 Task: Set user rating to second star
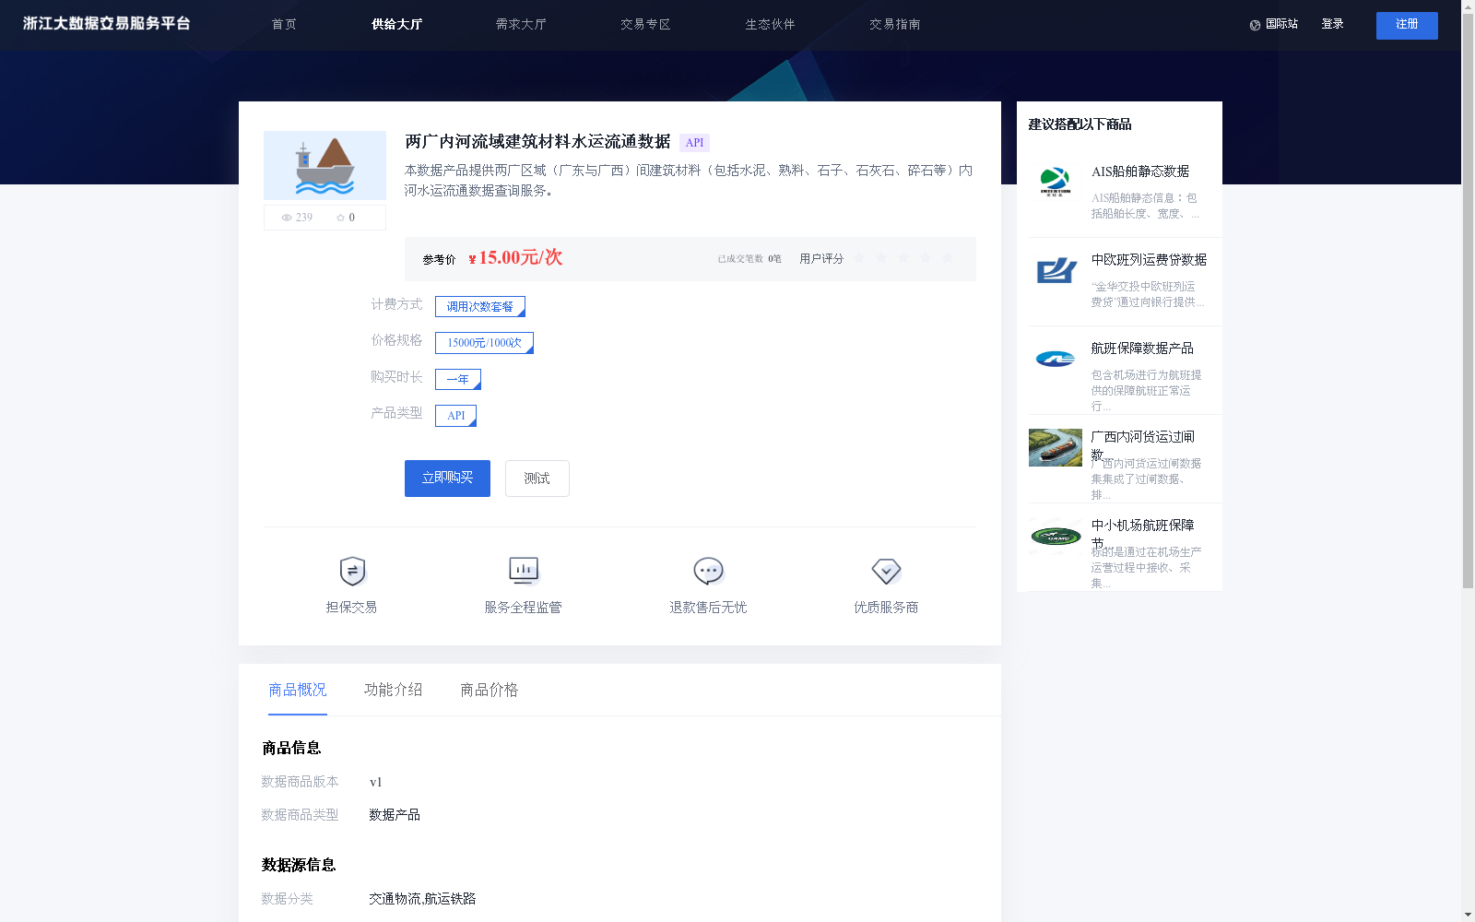[881, 258]
